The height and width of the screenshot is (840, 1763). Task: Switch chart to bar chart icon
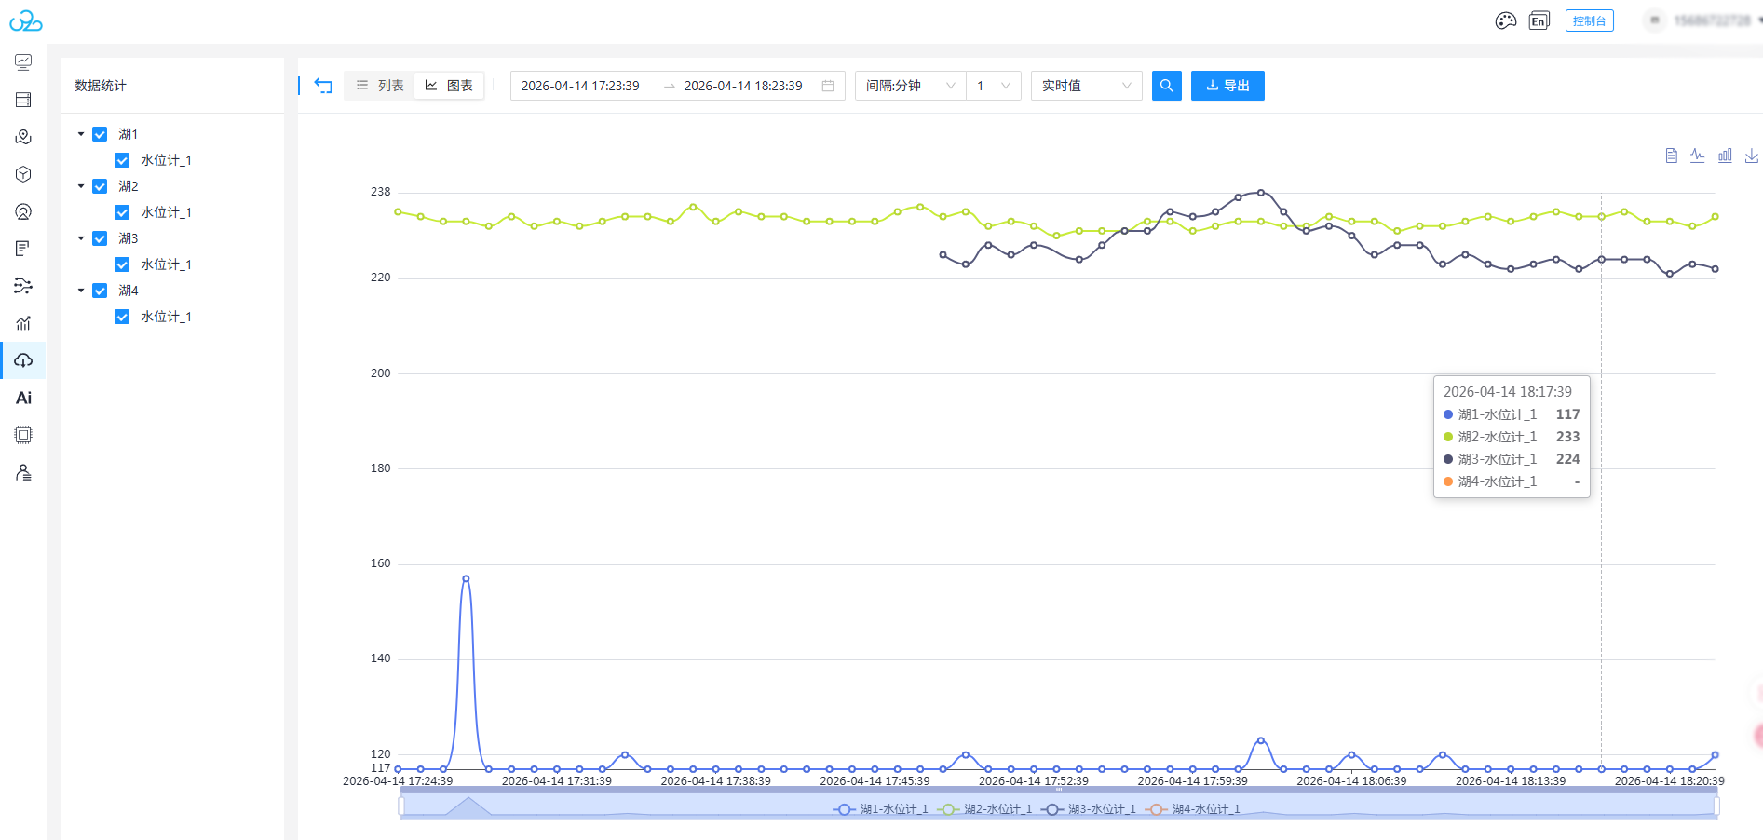[x=1725, y=156]
